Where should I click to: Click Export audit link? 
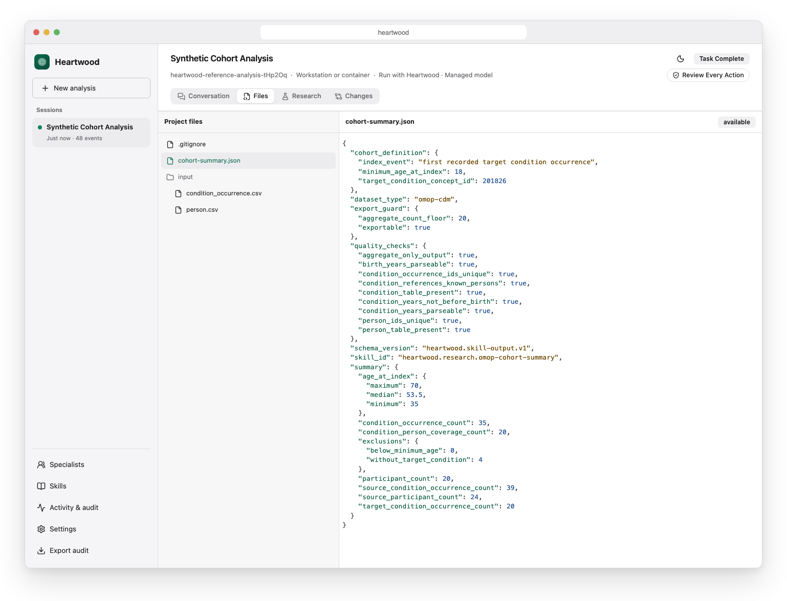click(91, 550)
